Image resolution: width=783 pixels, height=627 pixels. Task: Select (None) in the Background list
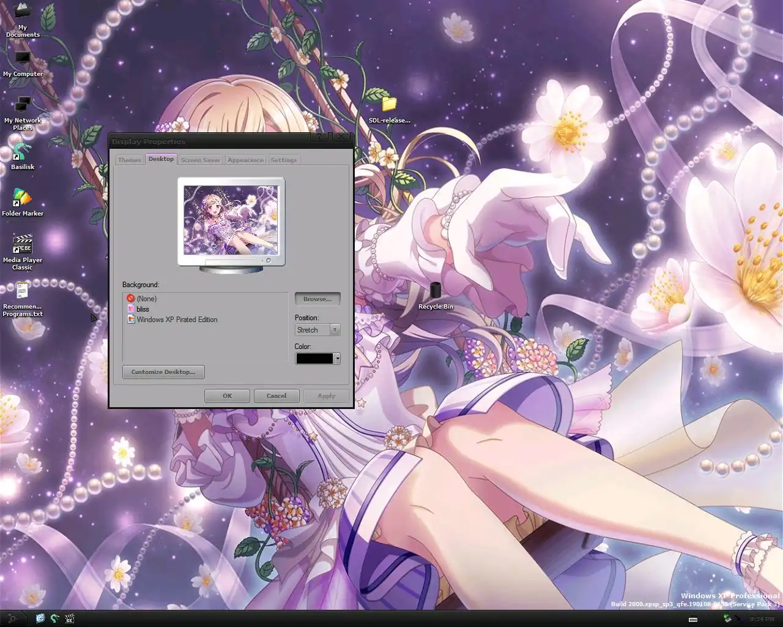coord(147,298)
